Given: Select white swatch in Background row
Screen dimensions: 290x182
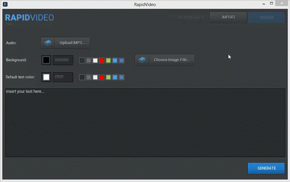Looking at the screenshot, I should pyautogui.click(x=95, y=60).
